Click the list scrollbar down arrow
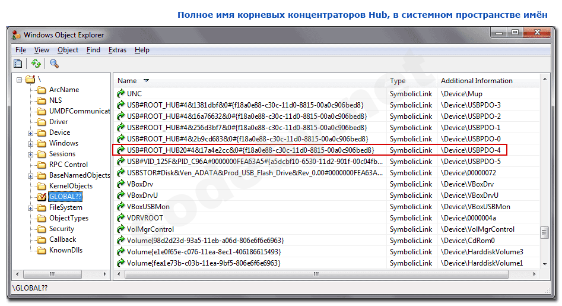 tap(544, 264)
